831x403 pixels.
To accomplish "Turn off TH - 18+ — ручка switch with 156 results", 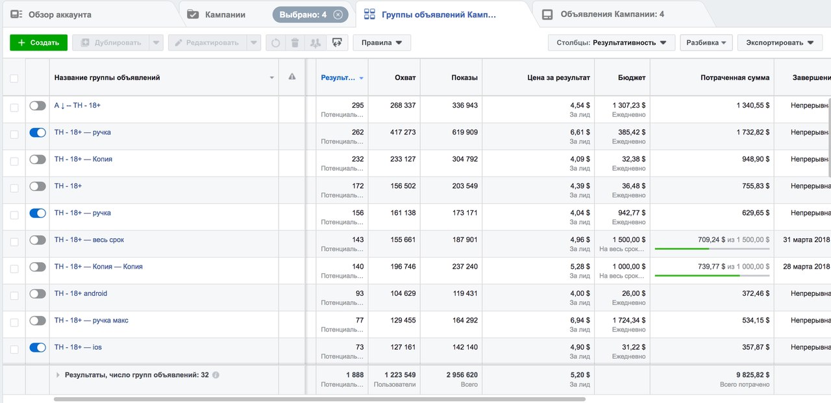I will pyautogui.click(x=38, y=213).
